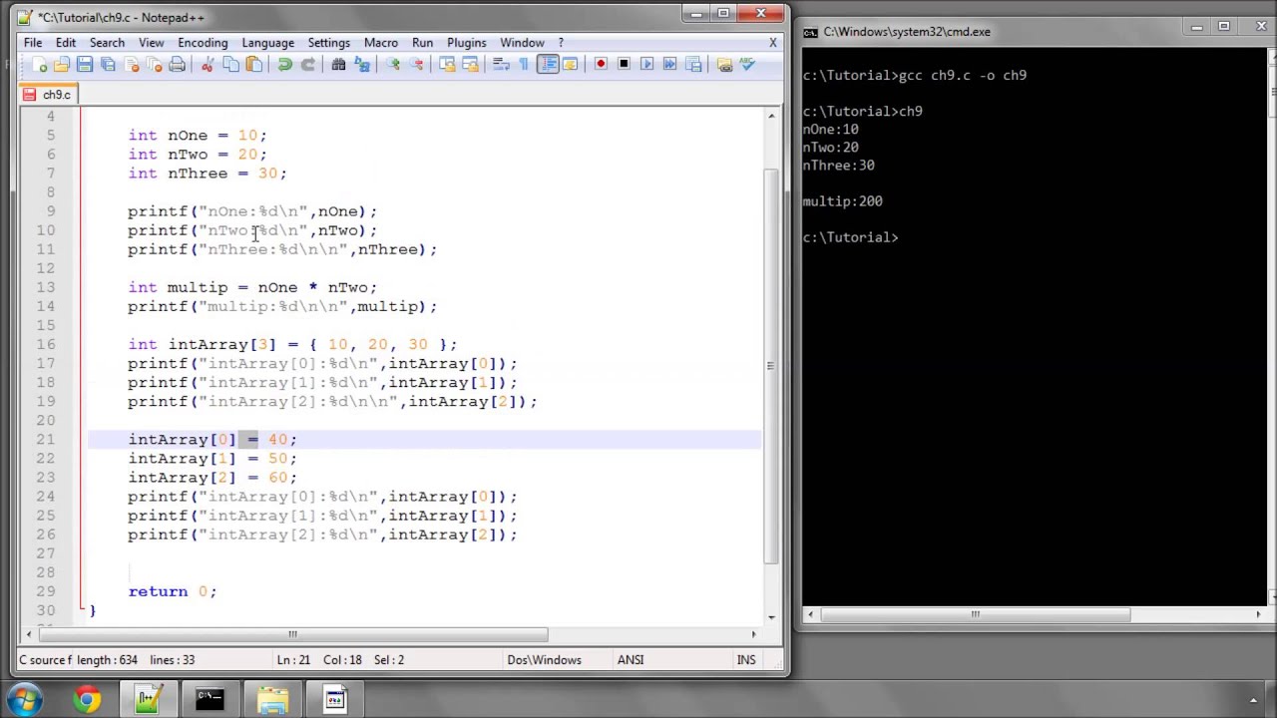Click the INS status bar indicator
This screenshot has height=718, width=1277.
pos(746,659)
